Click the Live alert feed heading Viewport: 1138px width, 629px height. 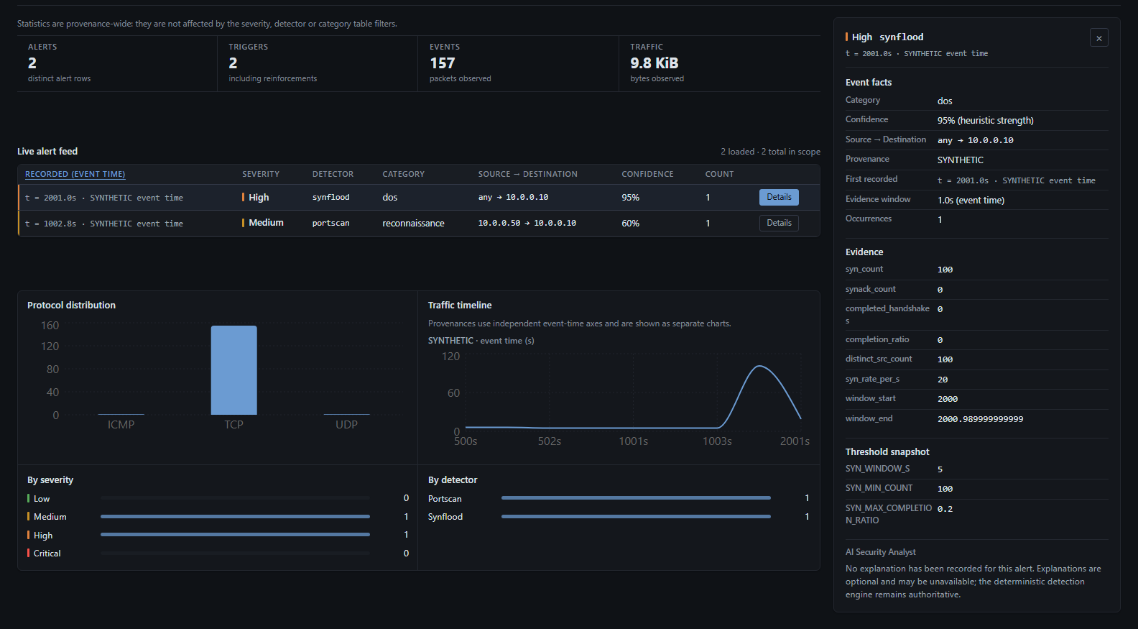point(47,151)
